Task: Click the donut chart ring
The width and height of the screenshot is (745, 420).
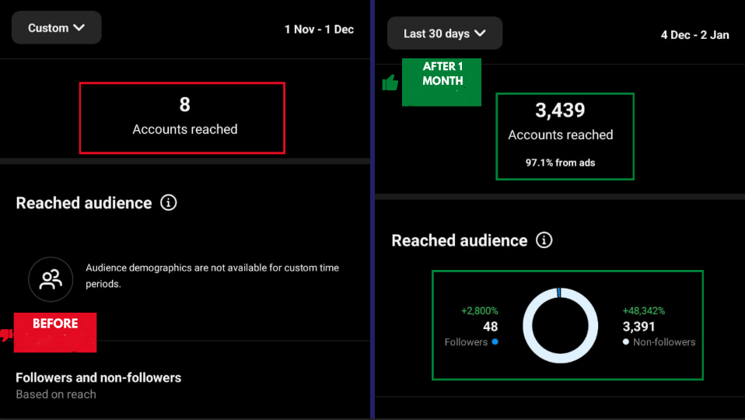Action: pyautogui.click(x=560, y=294)
